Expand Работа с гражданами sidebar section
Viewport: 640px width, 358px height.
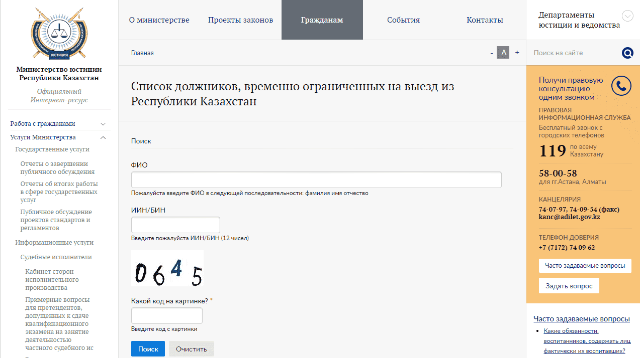click(x=103, y=124)
